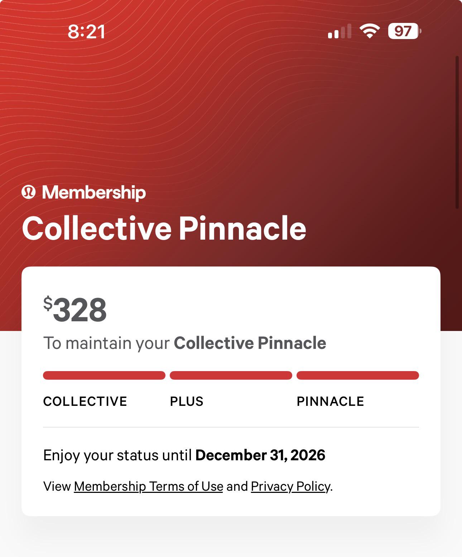The width and height of the screenshot is (462, 557).
Task: Tap the last red progress bar segment
Action: [x=357, y=375]
